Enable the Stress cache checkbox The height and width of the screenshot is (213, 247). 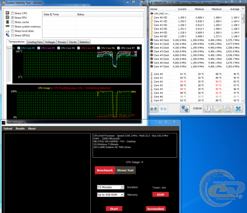[13, 22]
